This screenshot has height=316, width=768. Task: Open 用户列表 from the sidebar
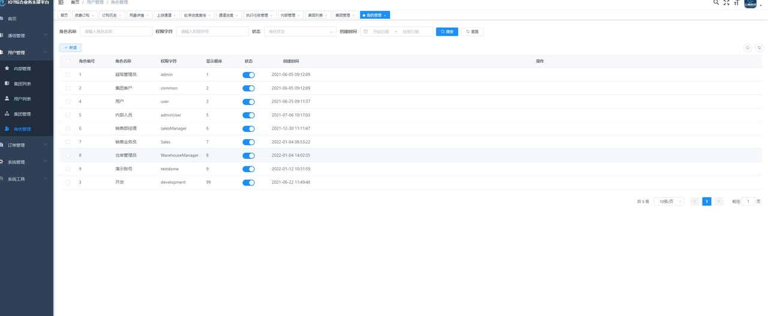pos(22,99)
